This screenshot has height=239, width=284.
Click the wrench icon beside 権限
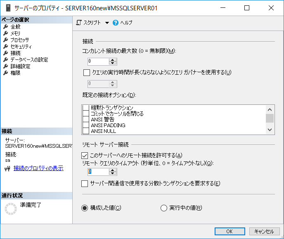pos(6,73)
